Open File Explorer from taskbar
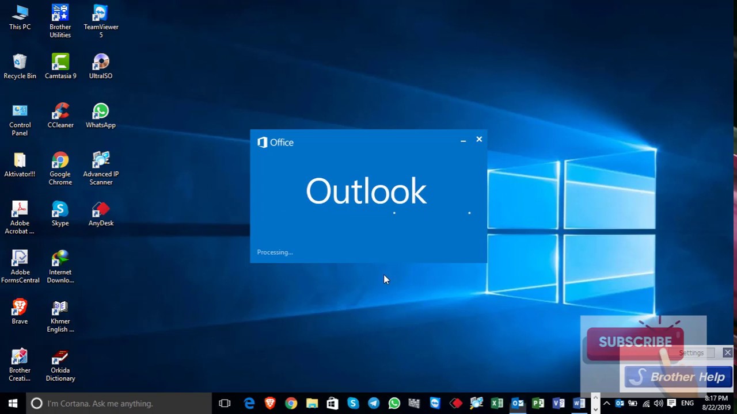The height and width of the screenshot is (414, 737). pyautogui.click(x=311, y=404)
